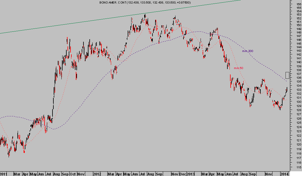Click the 140 price level on the axis
302x176 pixels.
(x=299, y=62)
